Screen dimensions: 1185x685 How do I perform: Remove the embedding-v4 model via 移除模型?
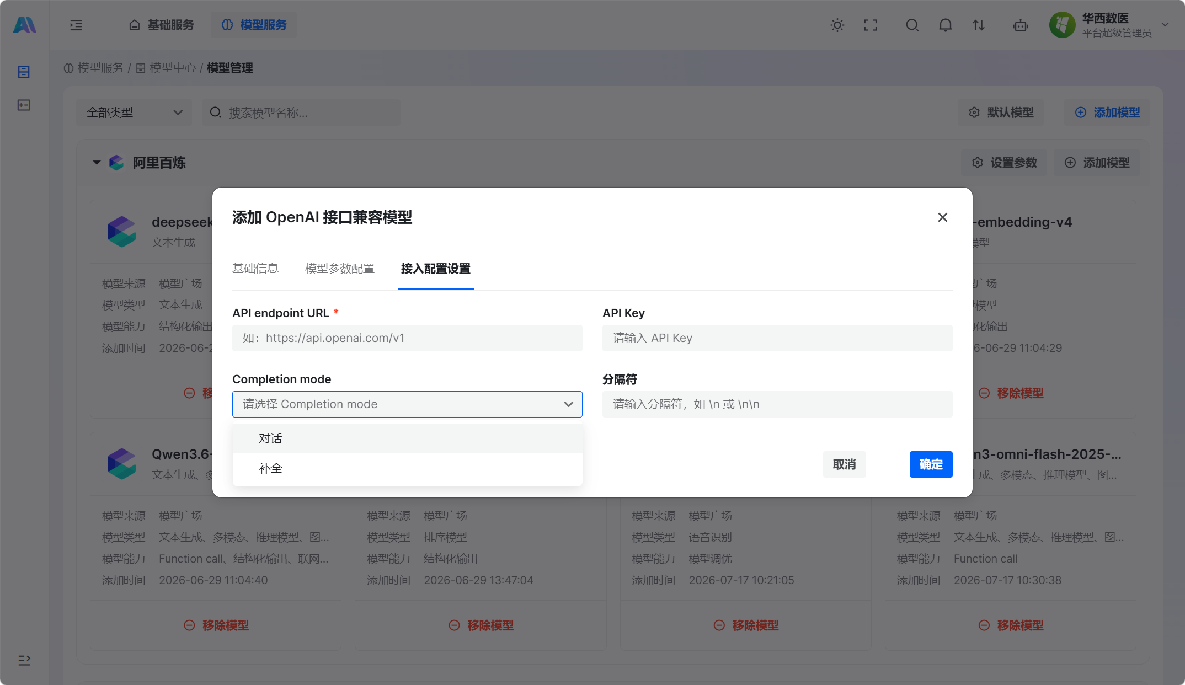click(x=1011, y=393)
